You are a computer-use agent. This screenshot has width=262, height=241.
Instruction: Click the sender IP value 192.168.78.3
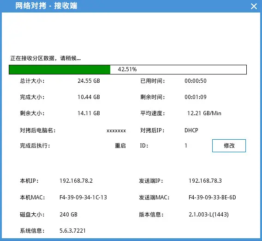click(x=205, y=181)
